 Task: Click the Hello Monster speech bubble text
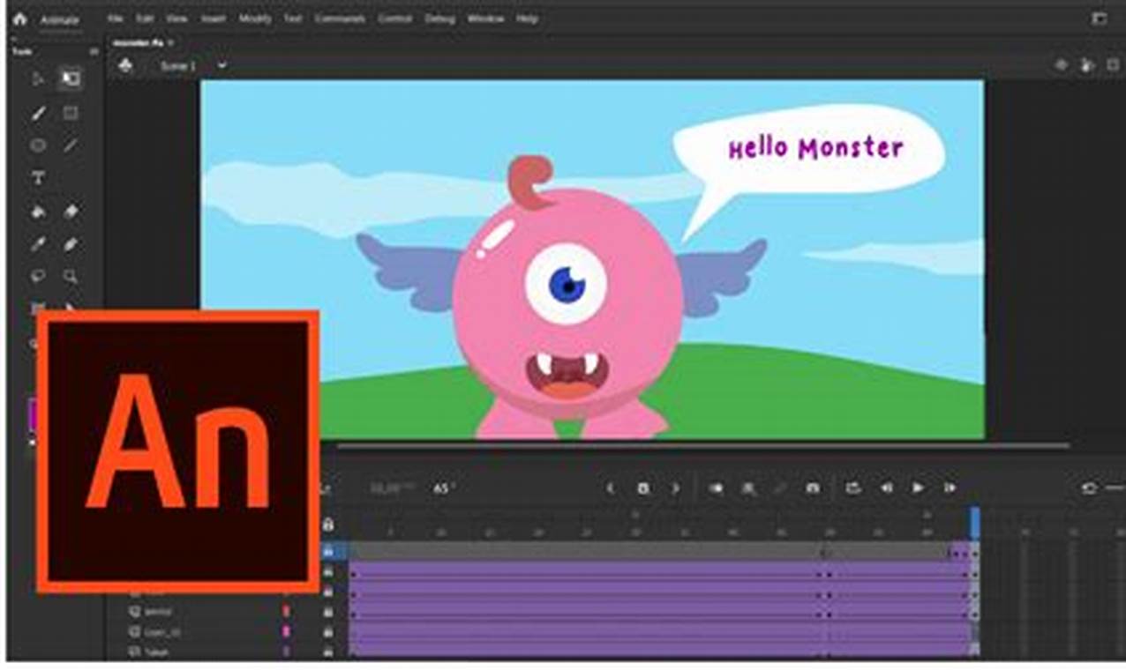815,148
